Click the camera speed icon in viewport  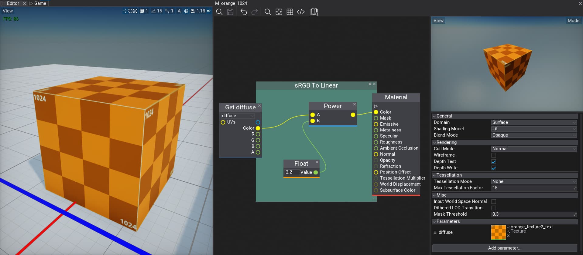pos(193,11)
